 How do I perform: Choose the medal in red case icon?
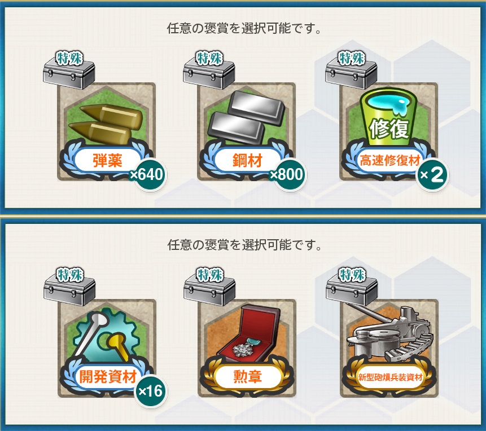pos(248,334)
